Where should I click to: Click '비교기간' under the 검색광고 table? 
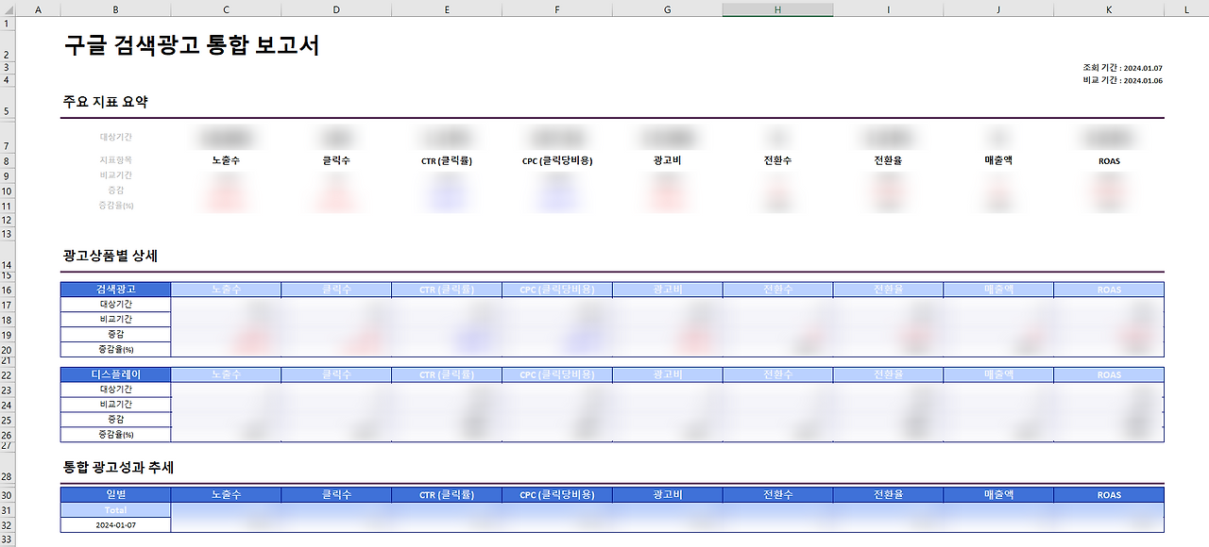115,320
